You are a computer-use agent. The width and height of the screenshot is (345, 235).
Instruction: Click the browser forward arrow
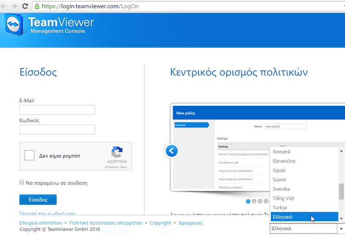point(14,6)
